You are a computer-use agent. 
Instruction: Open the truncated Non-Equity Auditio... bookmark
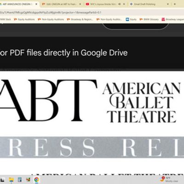pyautogui.click(x=109, y=19)
